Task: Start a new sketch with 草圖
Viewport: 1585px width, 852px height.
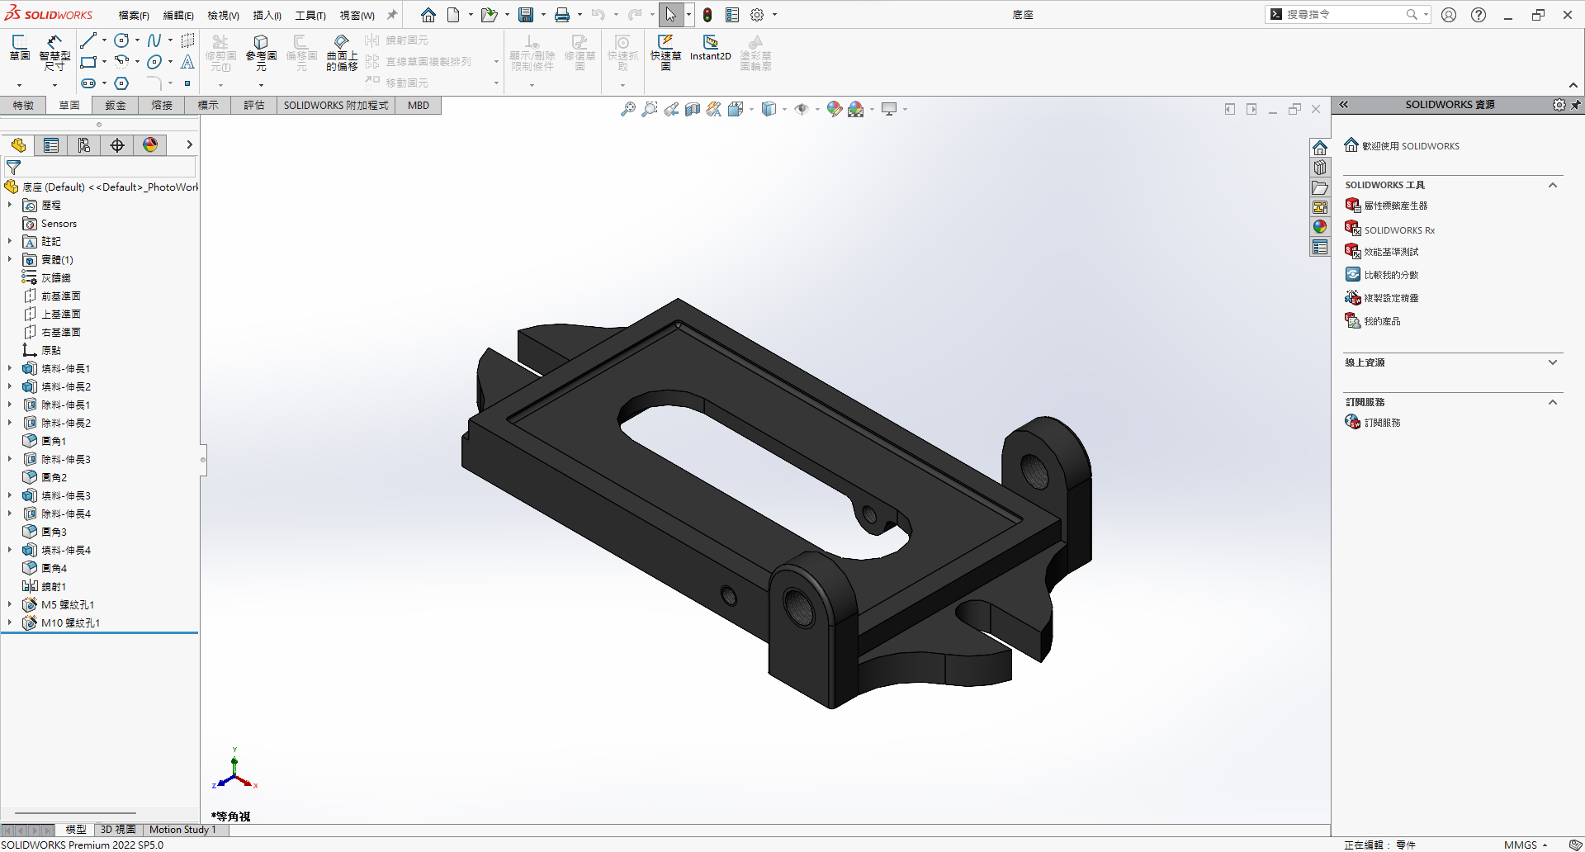Action: coord(20,48)
